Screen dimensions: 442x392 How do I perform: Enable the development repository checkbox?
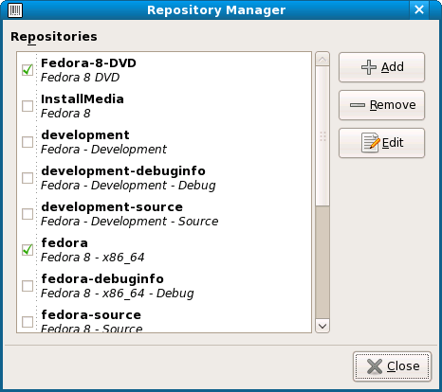click(x=28, y=142)
